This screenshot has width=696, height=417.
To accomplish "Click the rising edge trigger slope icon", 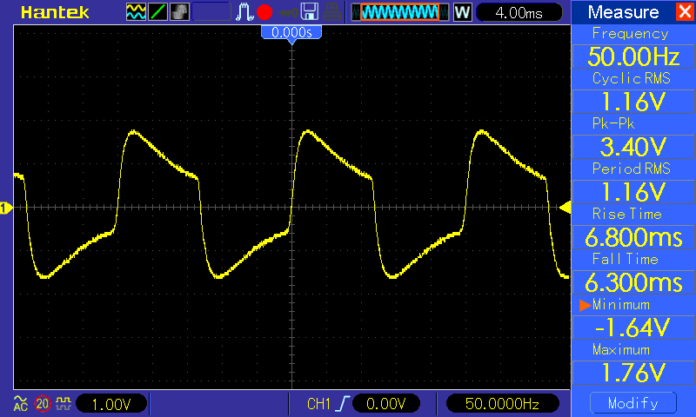I will pos(342,404).
